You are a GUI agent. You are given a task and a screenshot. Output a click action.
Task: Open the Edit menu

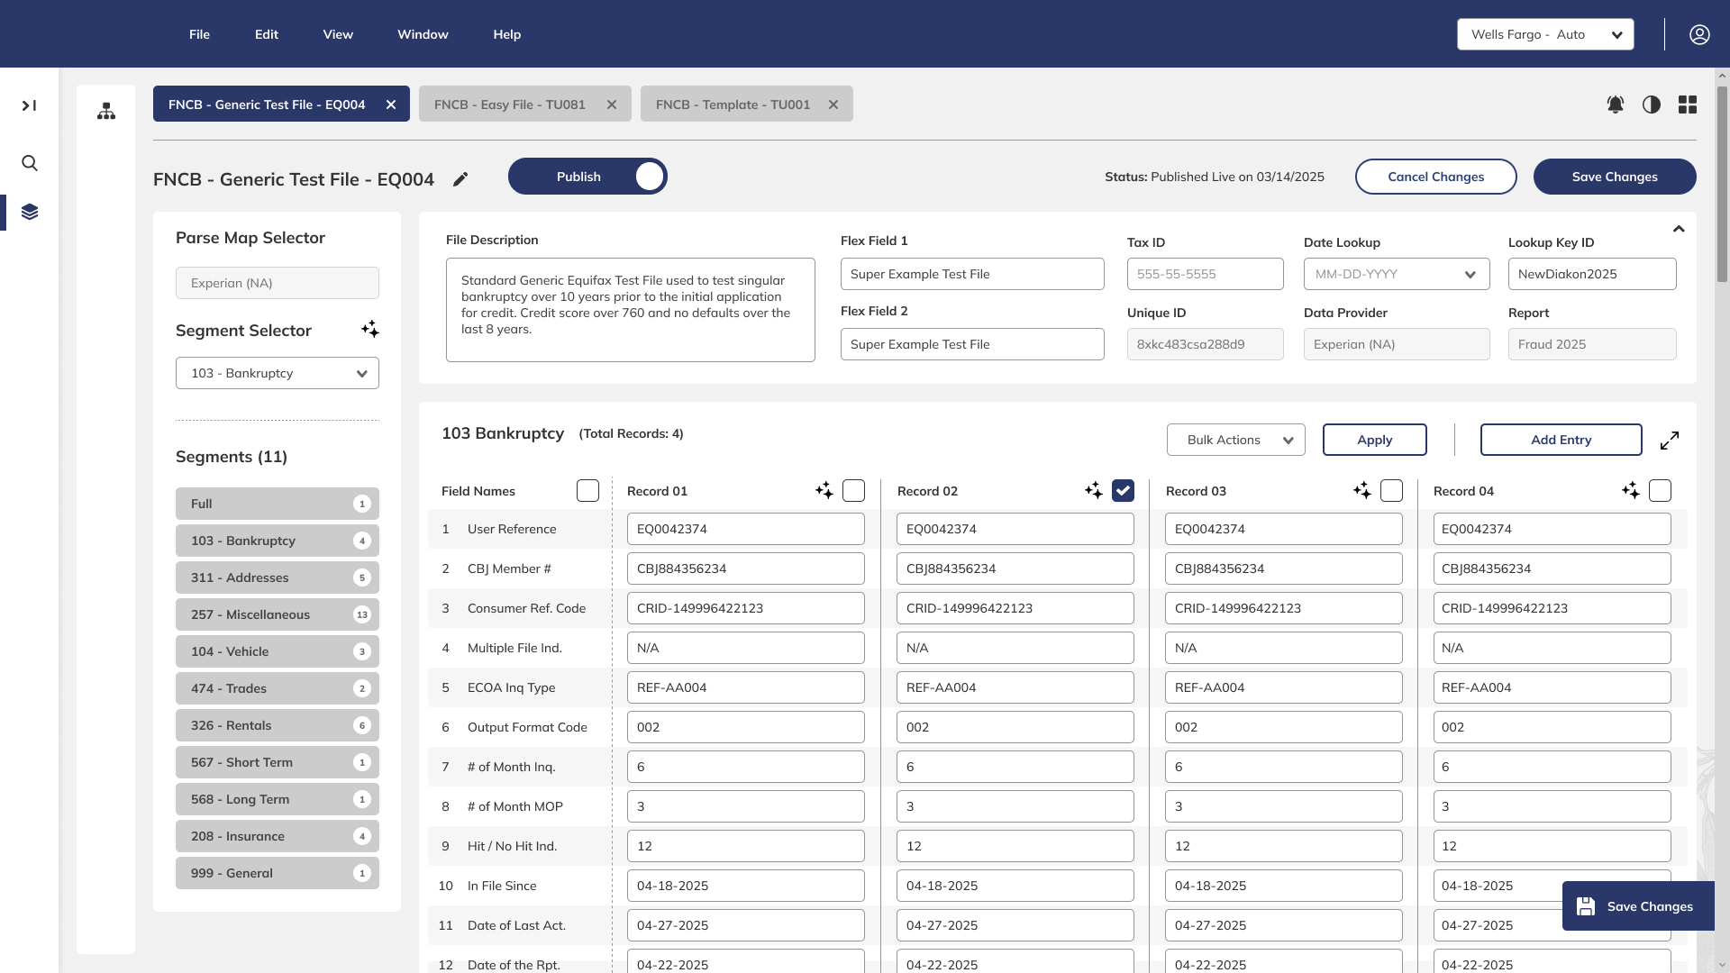(266, 34)
